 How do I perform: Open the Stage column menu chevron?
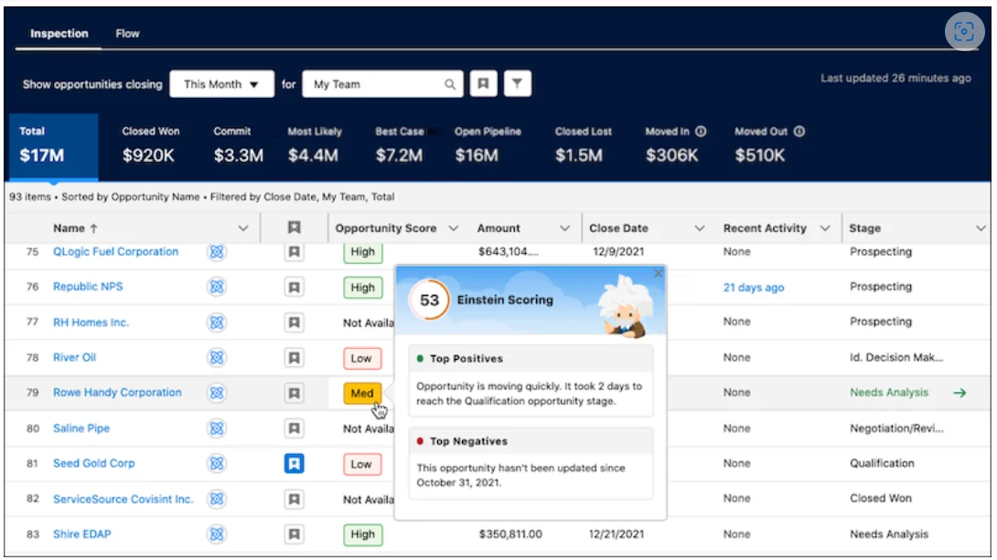tap(981, 228)
